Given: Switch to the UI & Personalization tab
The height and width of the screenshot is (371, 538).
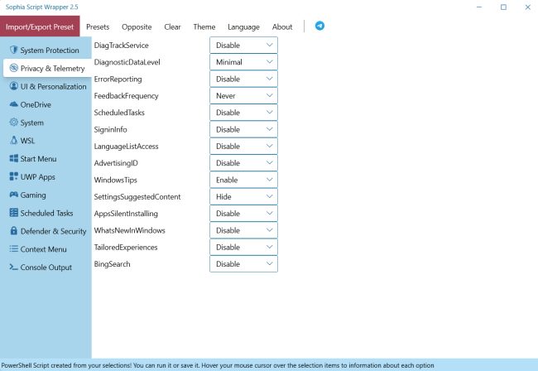Looking at the screenshot, I should coord(46,86).
